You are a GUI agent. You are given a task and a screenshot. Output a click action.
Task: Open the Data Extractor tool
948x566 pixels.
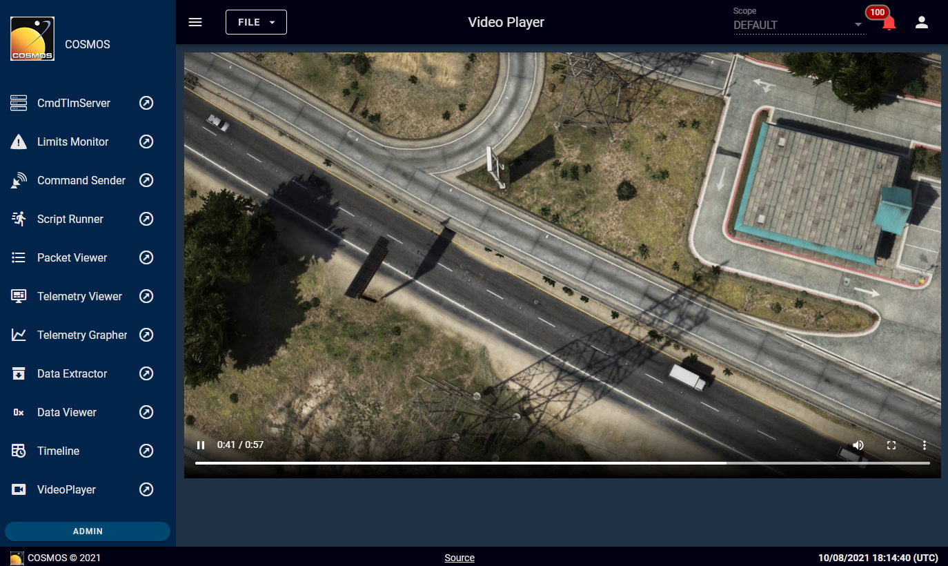(72, 373)
